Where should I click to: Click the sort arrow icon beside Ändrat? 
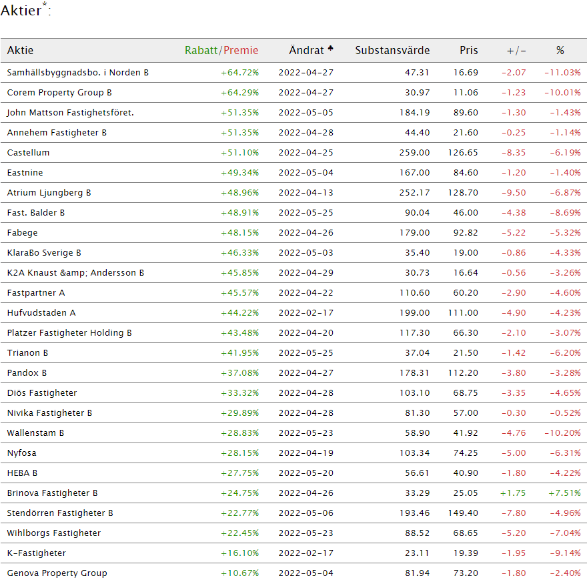click(x=330, y=49)
